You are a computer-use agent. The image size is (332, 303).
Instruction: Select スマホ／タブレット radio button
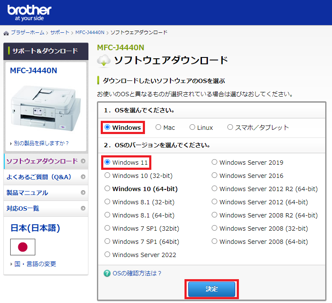click(x=230, y=127)
